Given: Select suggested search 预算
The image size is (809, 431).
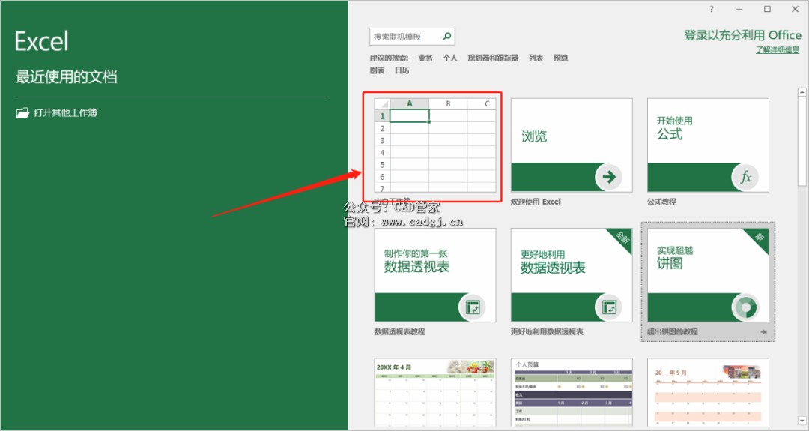Looking at the screenshot, I should point(561,58).
